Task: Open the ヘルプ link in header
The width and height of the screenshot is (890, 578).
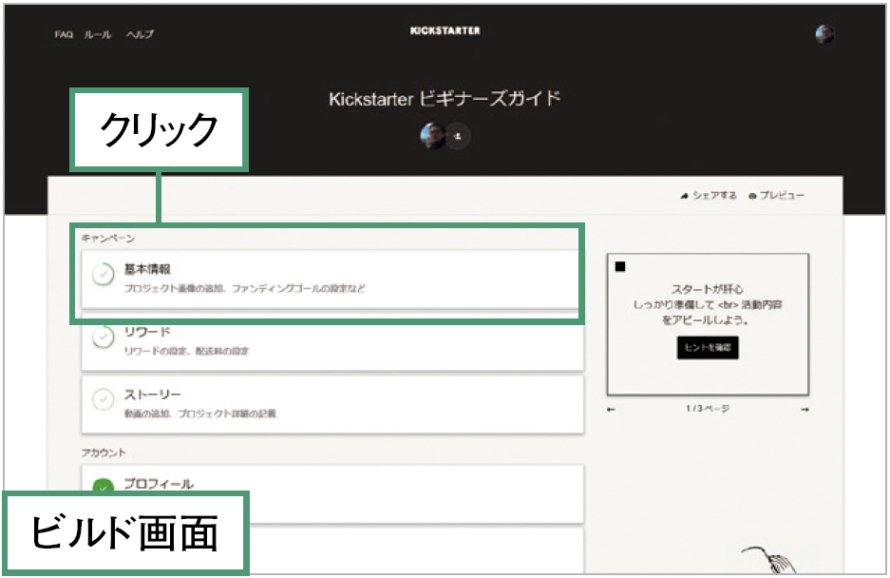Action: [x=140, y=34]
